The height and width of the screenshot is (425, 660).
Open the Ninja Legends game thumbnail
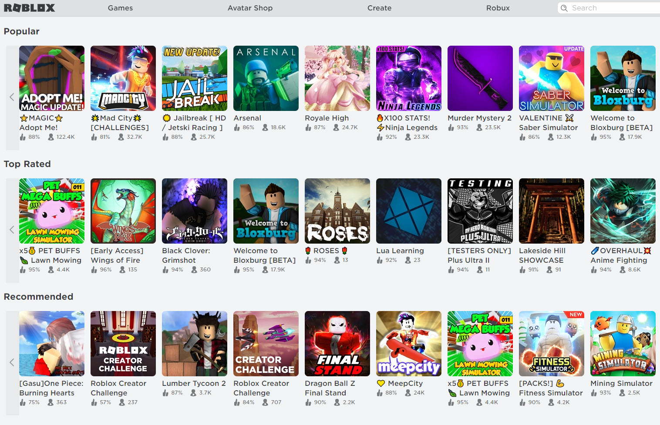point(409,78)
